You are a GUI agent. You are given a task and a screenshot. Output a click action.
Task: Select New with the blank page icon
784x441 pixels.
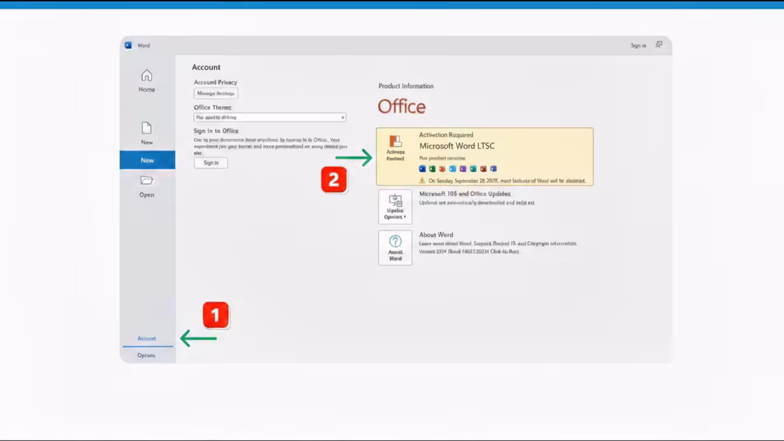pyautogui.click(x=147, y=134)
